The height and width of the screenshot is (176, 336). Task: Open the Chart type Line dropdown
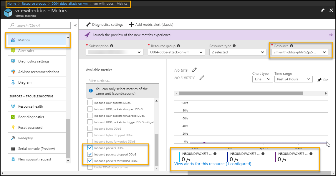pos(262,79)
